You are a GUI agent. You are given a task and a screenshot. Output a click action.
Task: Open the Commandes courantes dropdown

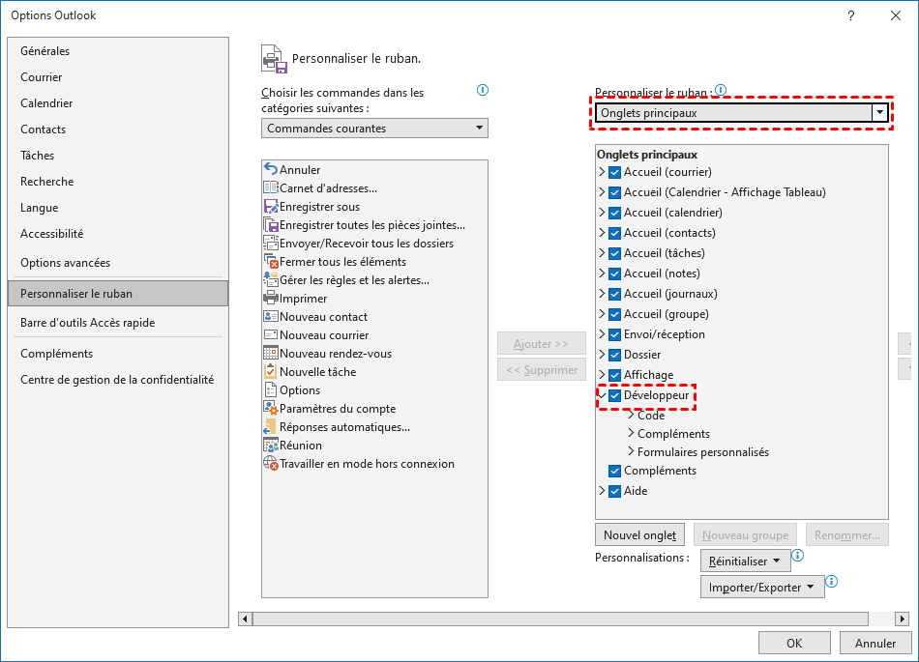point(374,129)
